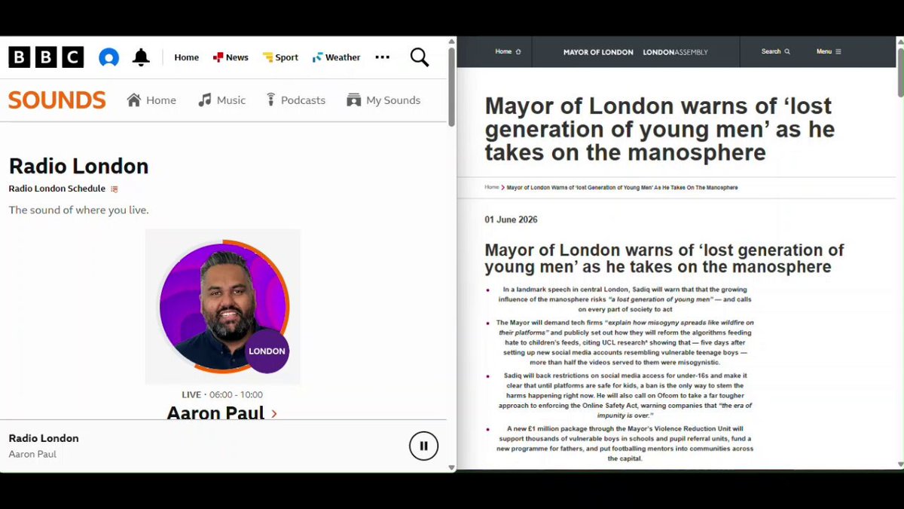Click the BBC Sounds logo
Screen dimensions: 904x509
click(x=57, y=100)
